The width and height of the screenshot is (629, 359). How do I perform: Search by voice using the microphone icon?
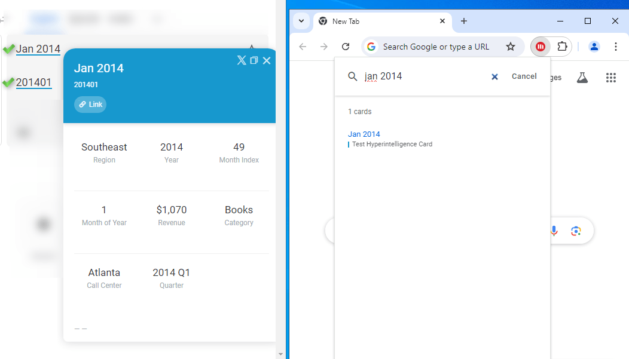coord(554,231)
